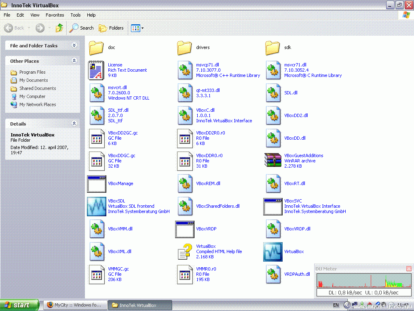Collapse the Other Places panel
The image size is (414, 311).
pos(74,61)
